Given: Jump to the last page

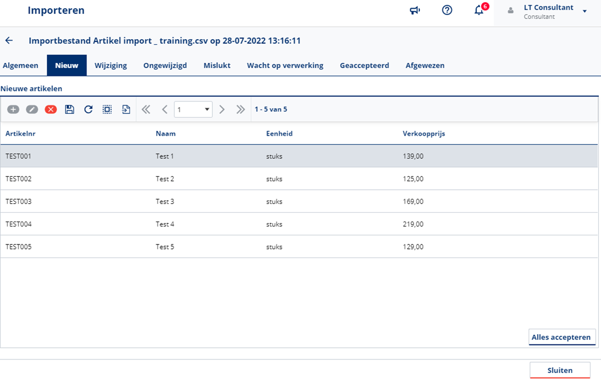Looking at the screenshot, I should tap(240, 109).
